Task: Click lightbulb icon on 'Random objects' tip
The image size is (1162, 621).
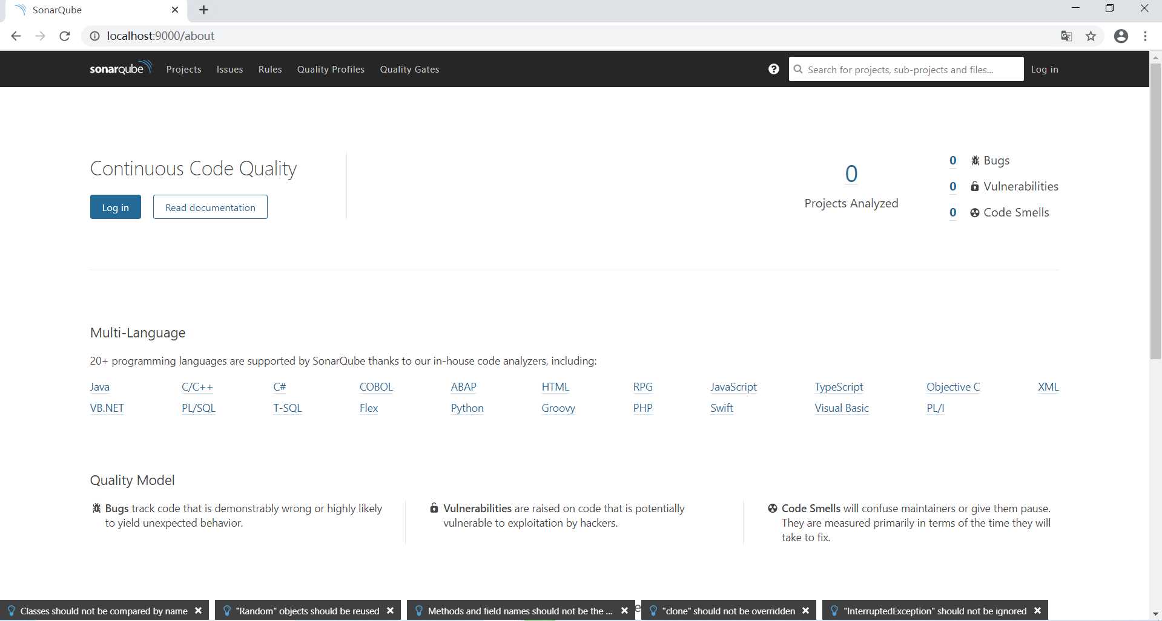Action: pos(226,611)
